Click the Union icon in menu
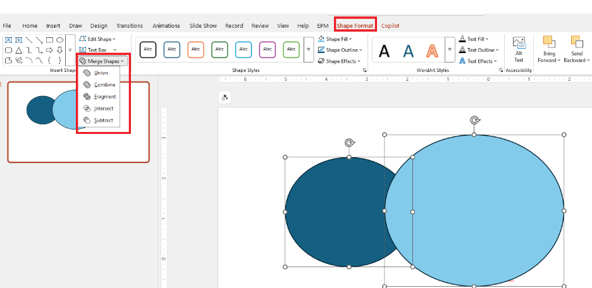Viewport: 592px width, 288px height. click(87, 73)
